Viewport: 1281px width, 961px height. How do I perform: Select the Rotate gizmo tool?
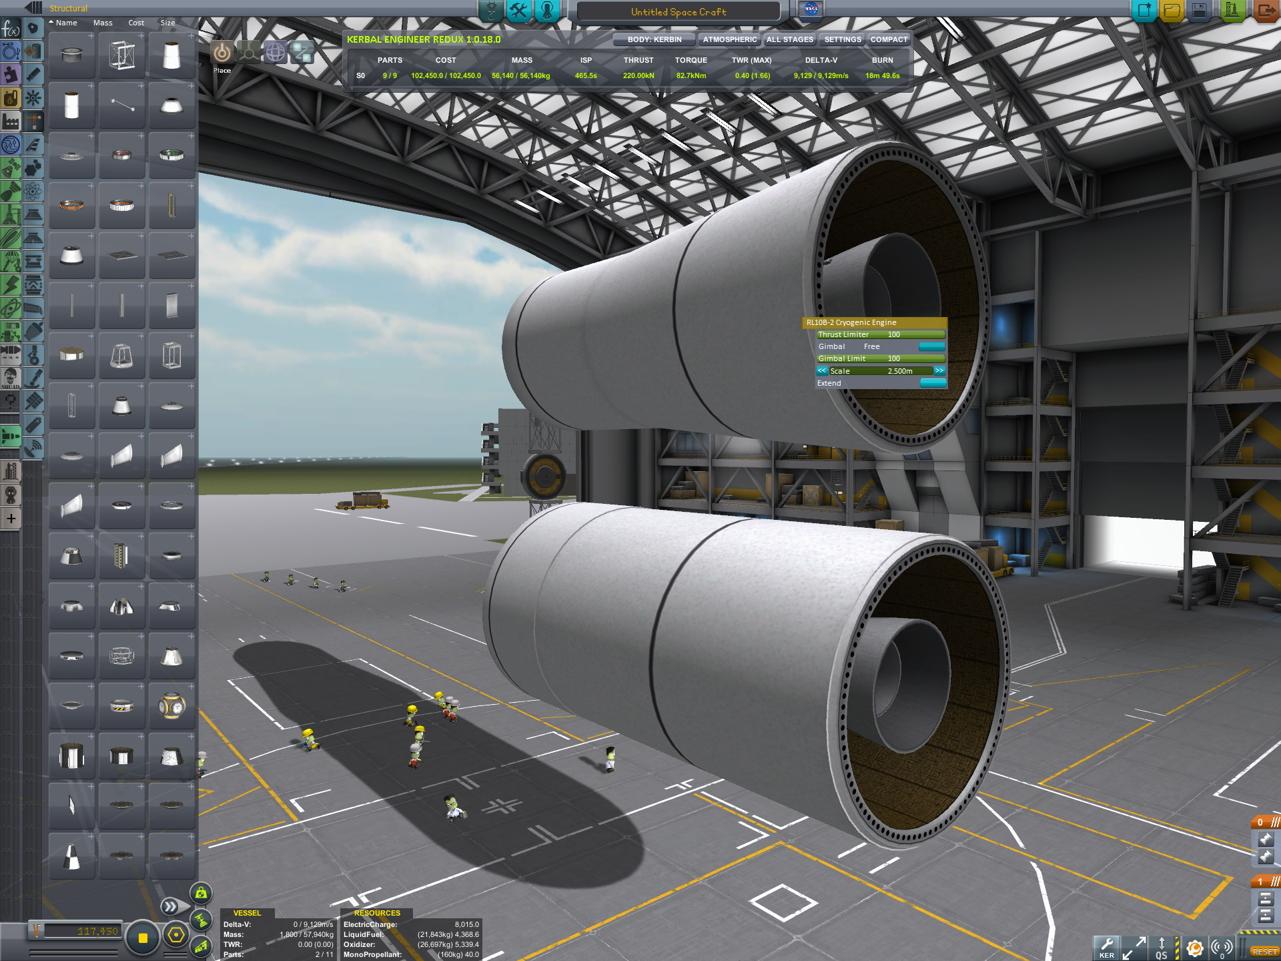pyautogui.click(x=275, y=52)
